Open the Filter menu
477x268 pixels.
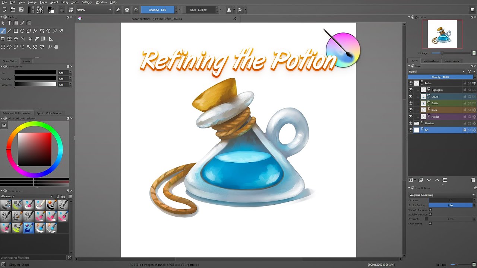[65, 2]
